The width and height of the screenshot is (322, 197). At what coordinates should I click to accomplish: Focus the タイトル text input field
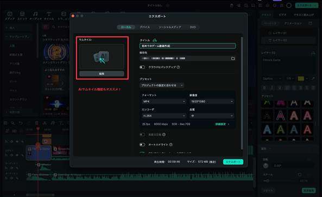click(187, 46)
